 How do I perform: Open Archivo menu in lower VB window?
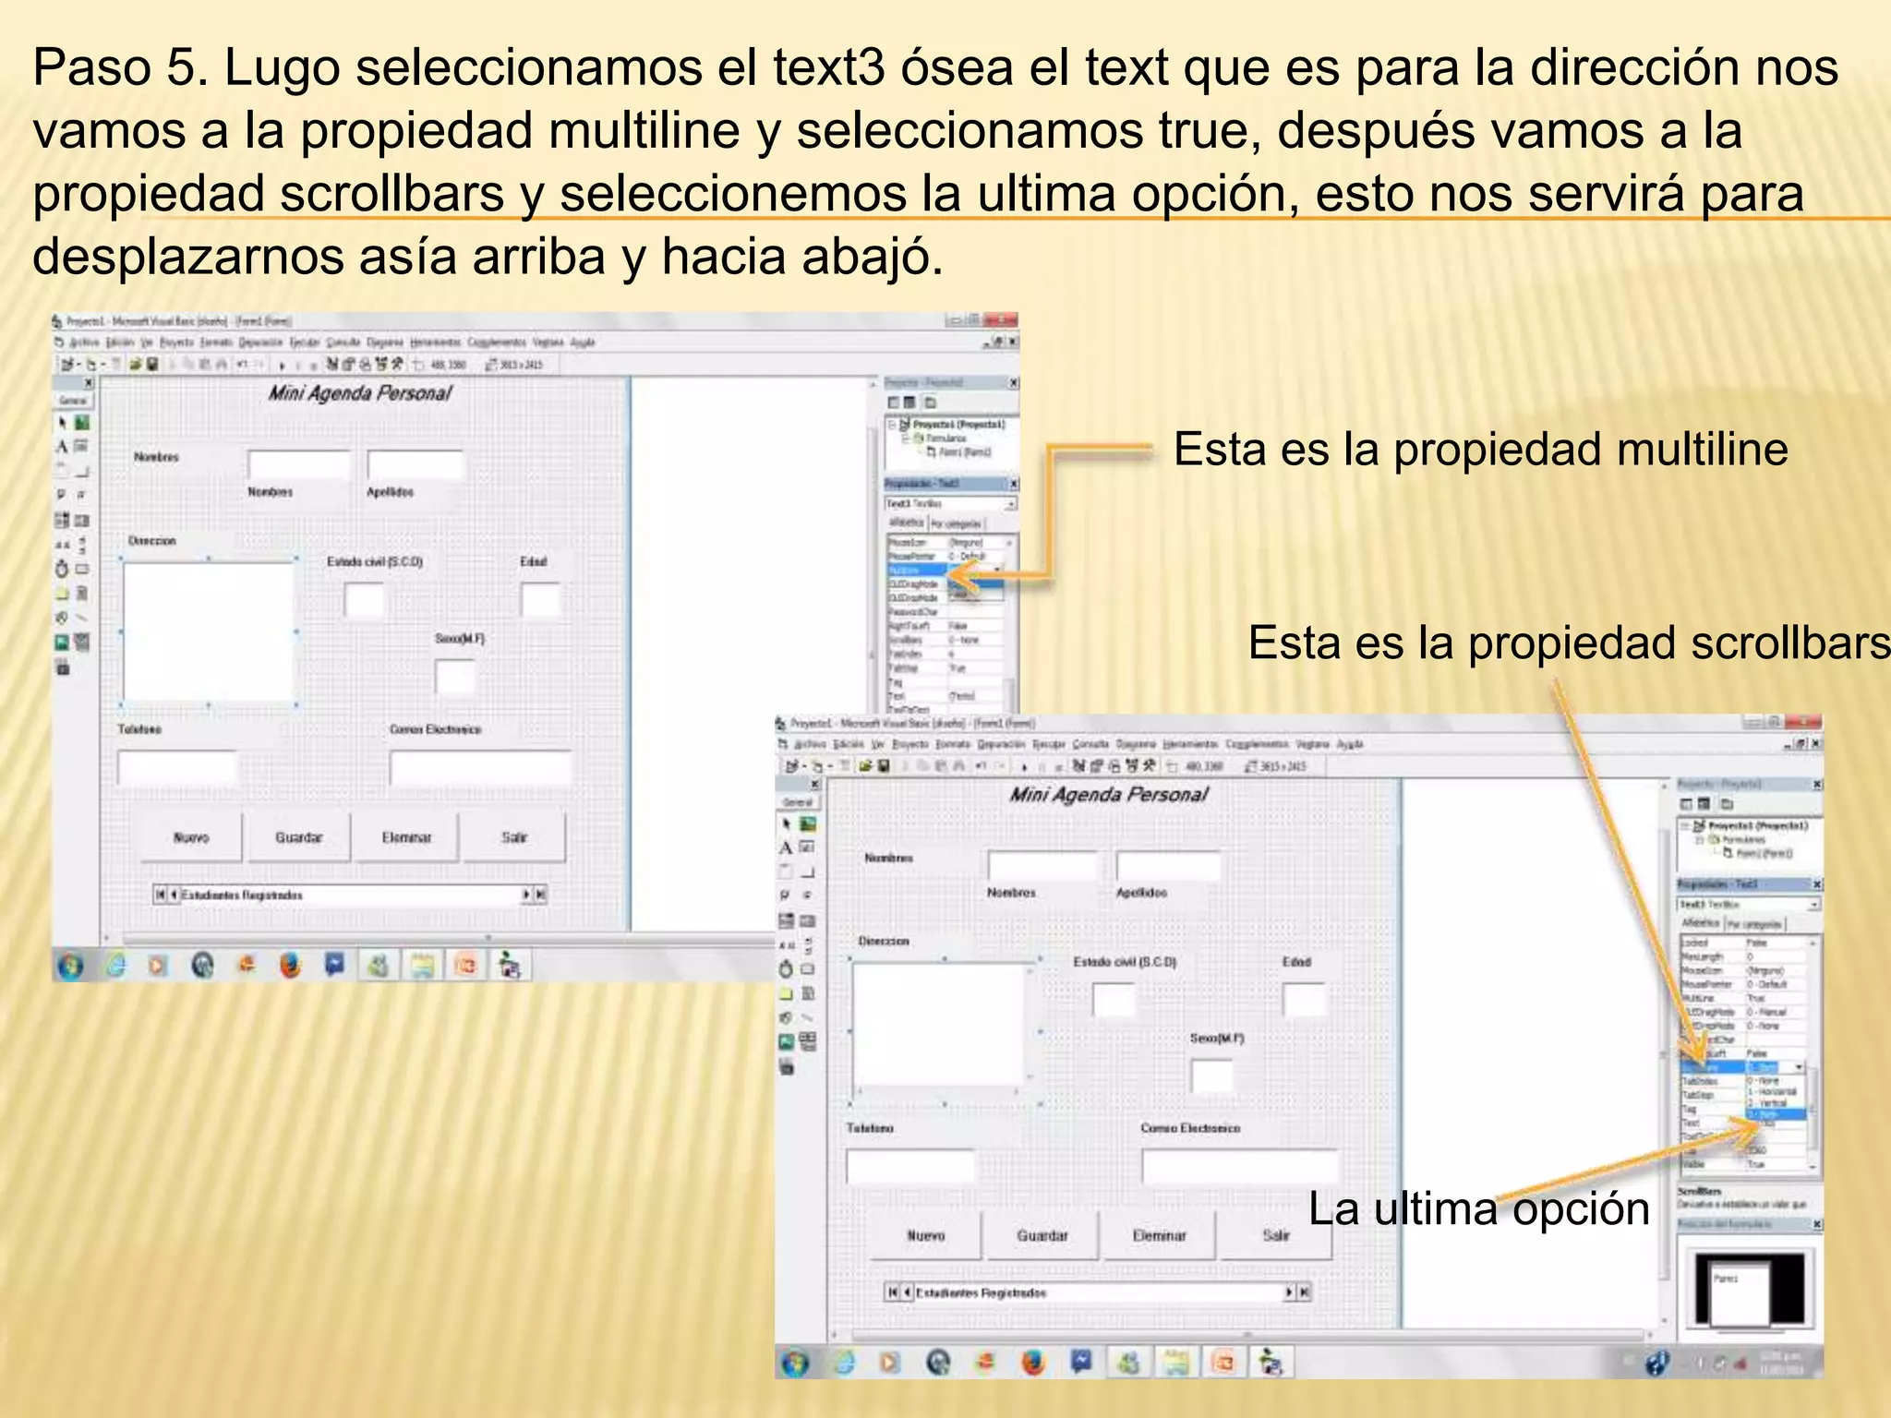(x=810, y=744)
